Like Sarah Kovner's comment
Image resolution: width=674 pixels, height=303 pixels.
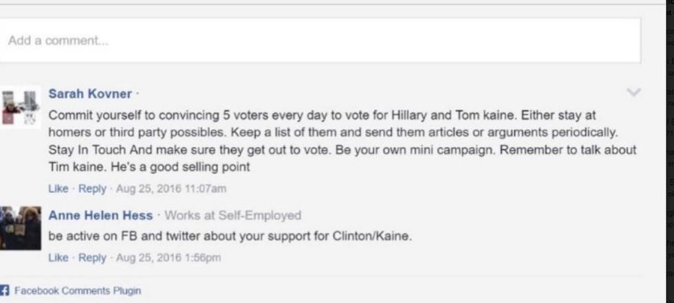57,189
